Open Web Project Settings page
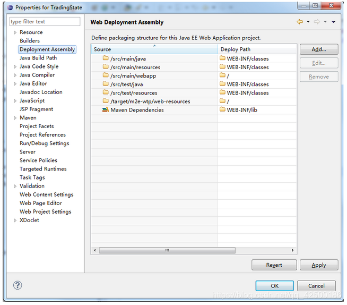The image size is (347, 305). pyautogui.click(x=46, y=211)
